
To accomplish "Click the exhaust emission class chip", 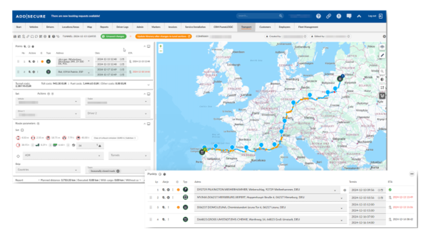I will pyautogui.click(x=115, y=138).
